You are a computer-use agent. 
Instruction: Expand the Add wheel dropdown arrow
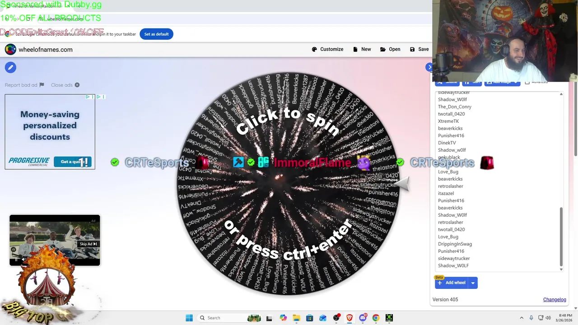tap(473, 283)
